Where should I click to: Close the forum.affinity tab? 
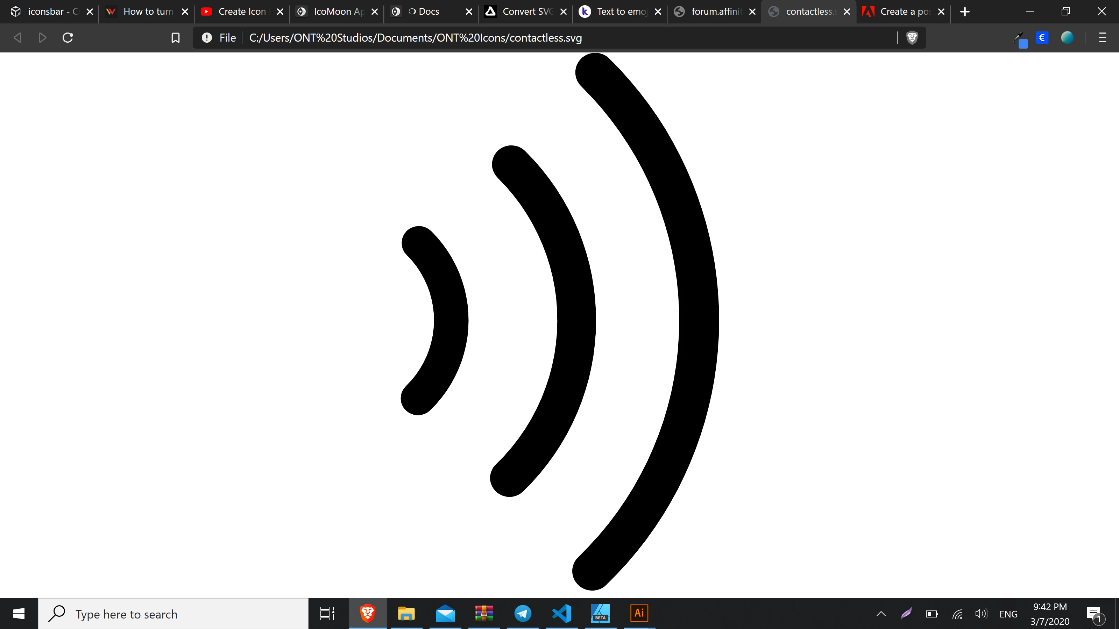point(752,12)
